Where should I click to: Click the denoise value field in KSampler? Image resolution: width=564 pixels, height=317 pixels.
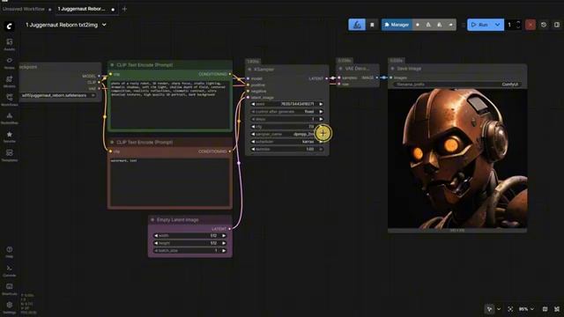(286, 149)
